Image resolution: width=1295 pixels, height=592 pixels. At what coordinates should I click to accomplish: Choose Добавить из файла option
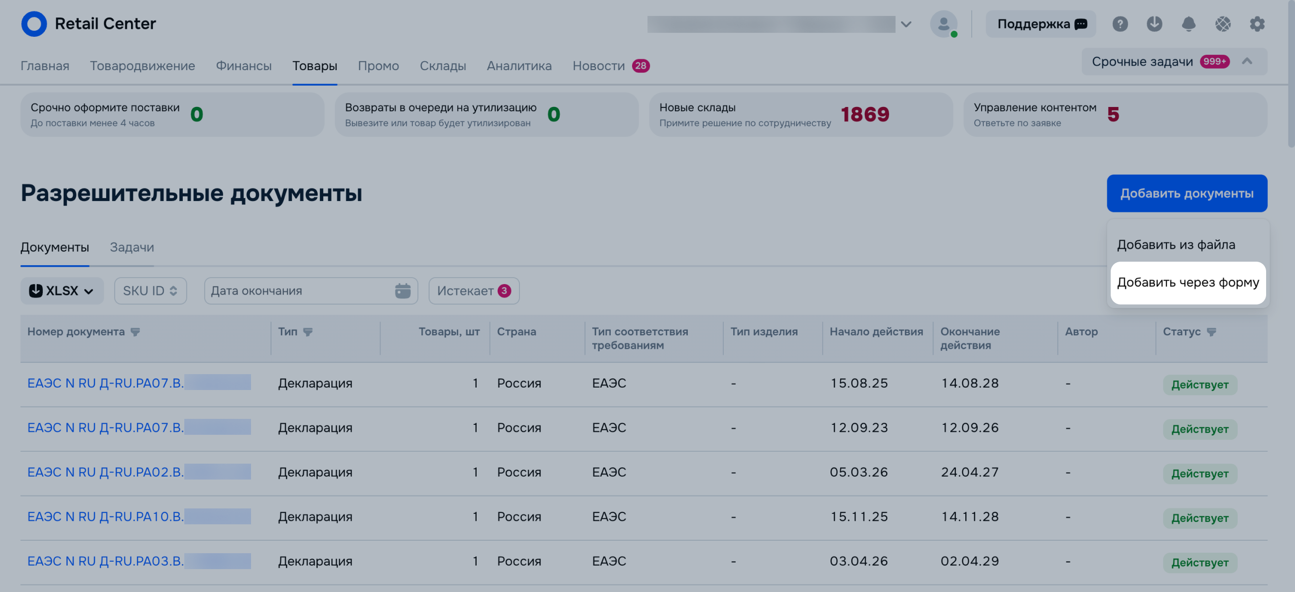tap(1175, 245)
